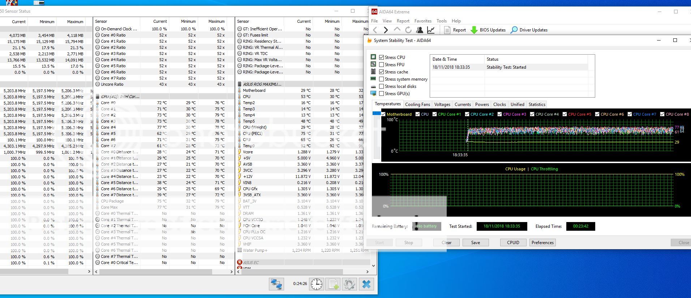Click System Stability Test flame icon
This screenshot has width=691, height=298.
pos(369,41)
